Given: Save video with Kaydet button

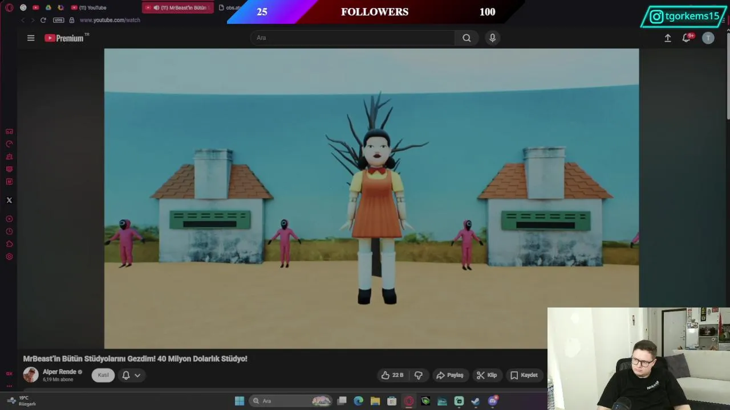Looking at the screenshot, I should point(524,375).
